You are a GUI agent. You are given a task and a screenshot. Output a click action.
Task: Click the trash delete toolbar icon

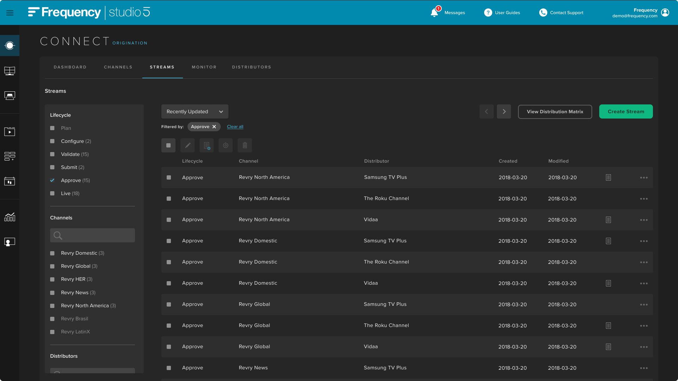(x=245, y=145)
